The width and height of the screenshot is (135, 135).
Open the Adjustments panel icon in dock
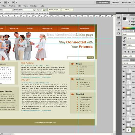(119, 29)
